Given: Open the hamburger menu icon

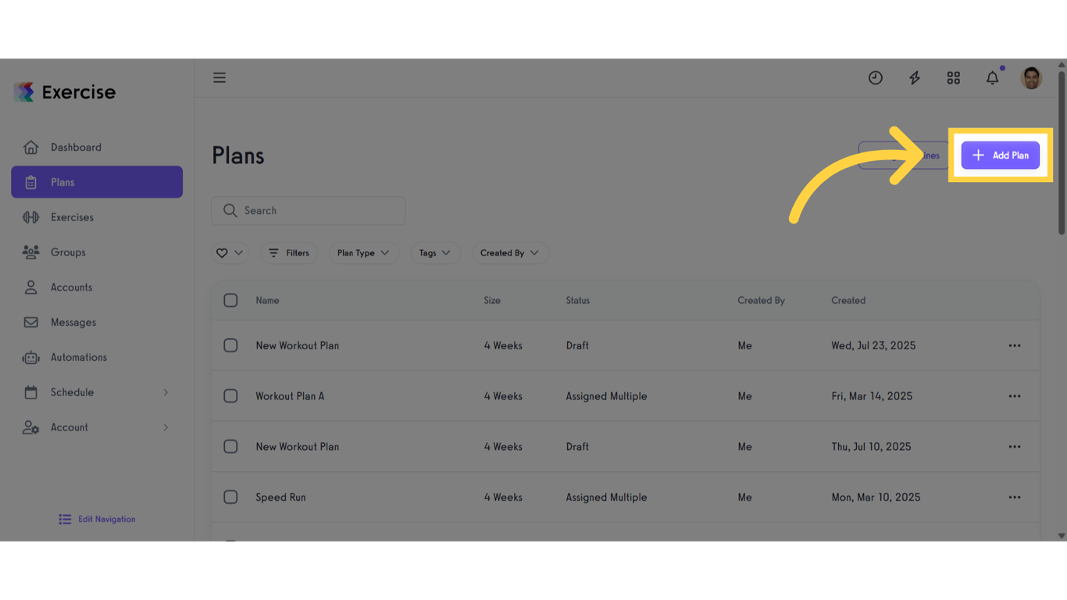Looking at the screenshot, I should pyautogui.click(x=219, y=77).
